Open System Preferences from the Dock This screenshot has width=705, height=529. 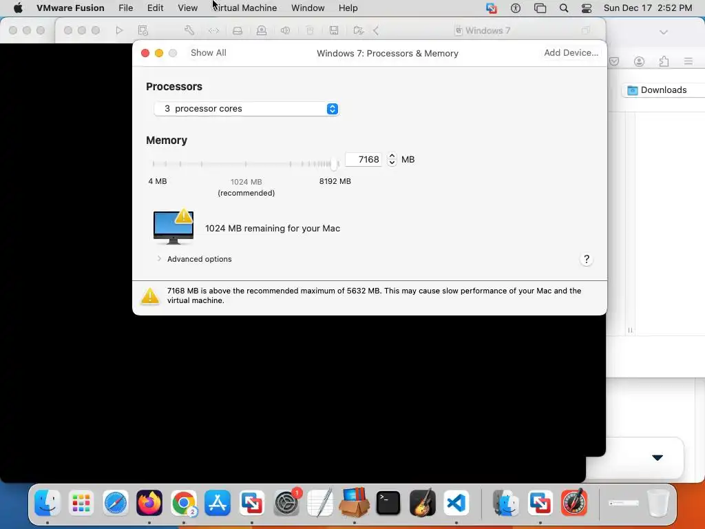tap(286, 502)
